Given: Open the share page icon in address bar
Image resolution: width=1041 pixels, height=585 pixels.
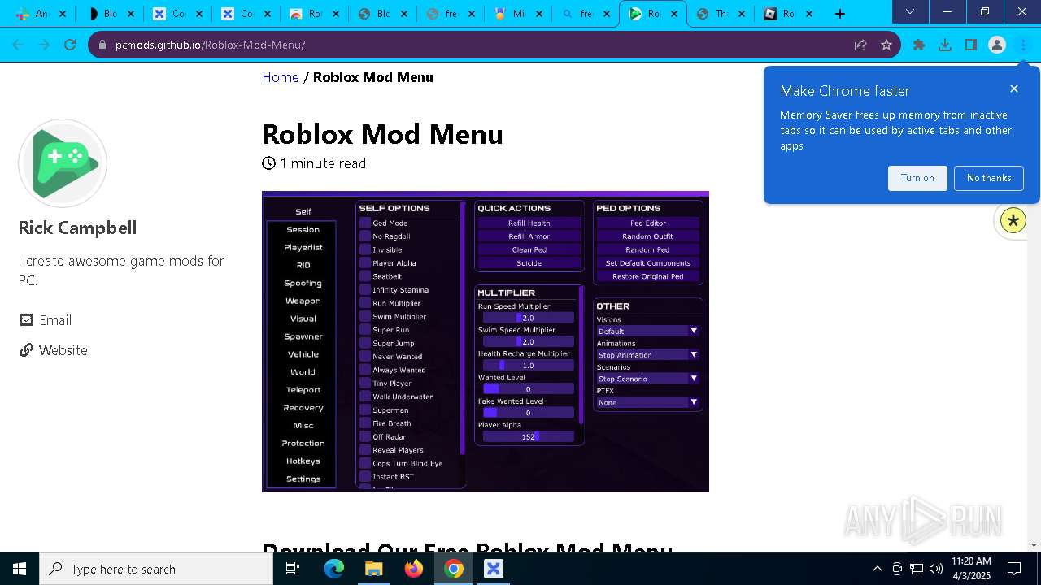Looking at the screenshot, I should 860,45.
